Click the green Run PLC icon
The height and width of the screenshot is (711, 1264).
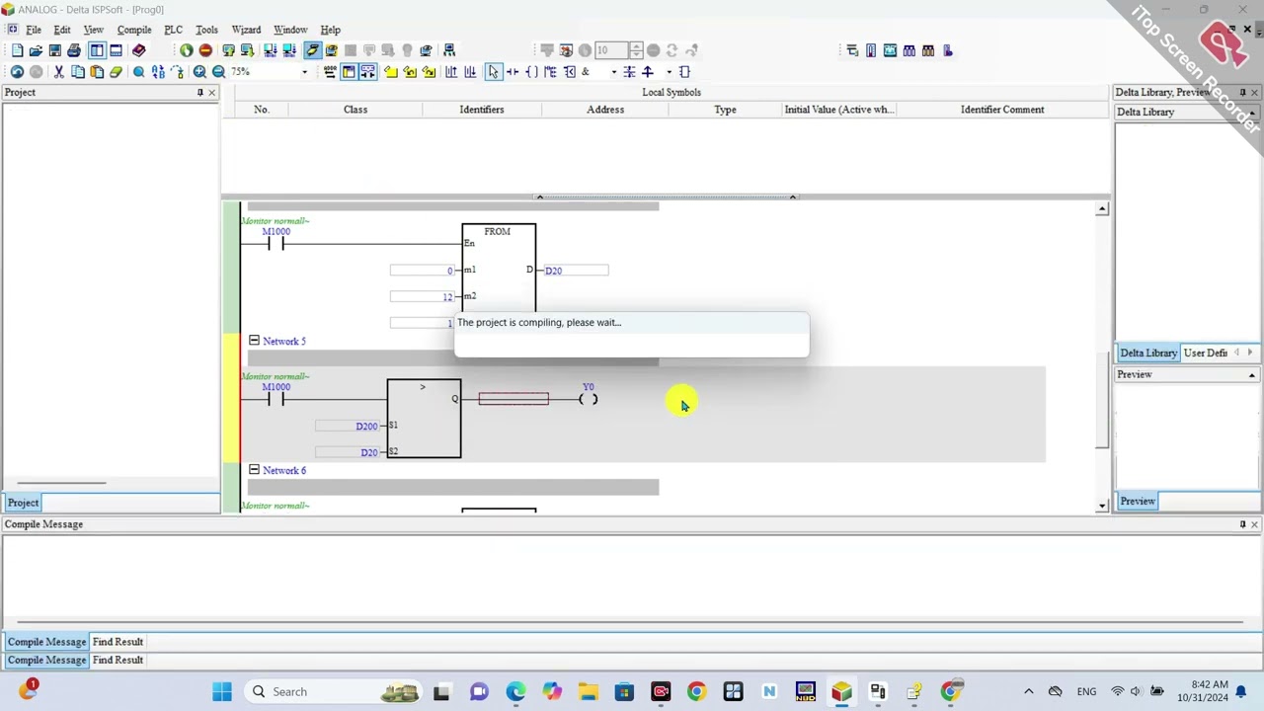pos(187,50)
